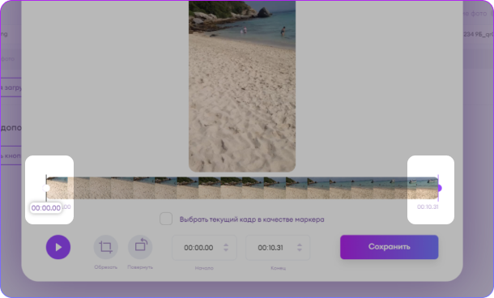The height and width of the screenshot is (298, 494).
Task: Select the crop tool icon (Обрезать)
Action: pyautogui.click(x=106, y=247)
